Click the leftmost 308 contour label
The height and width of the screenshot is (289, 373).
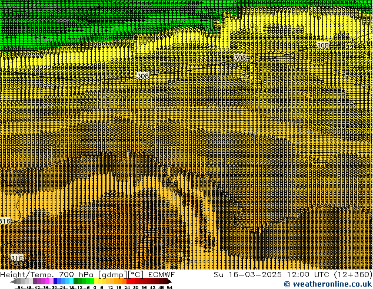tap(142, 76)
